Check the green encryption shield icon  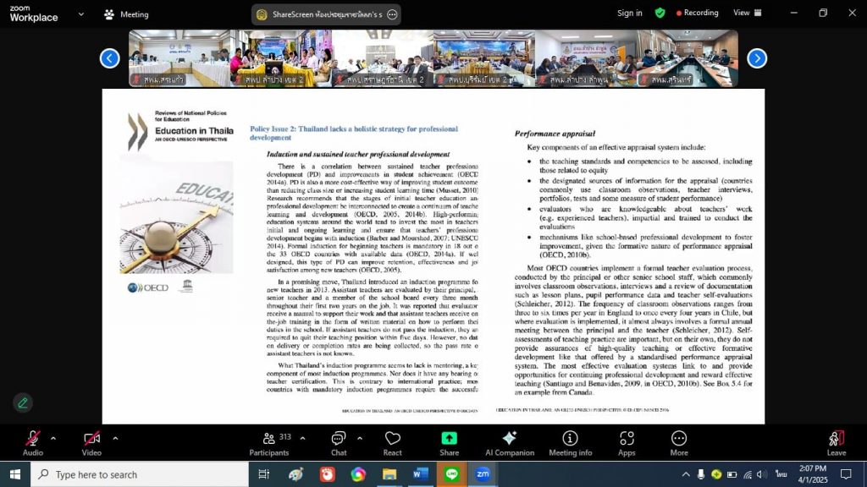[660, 14]
